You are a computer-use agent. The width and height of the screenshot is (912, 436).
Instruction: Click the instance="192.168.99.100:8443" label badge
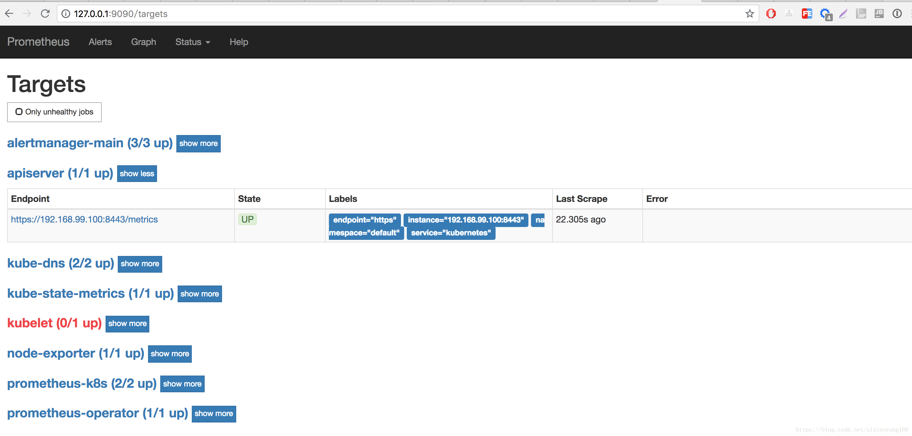(466, 220)
